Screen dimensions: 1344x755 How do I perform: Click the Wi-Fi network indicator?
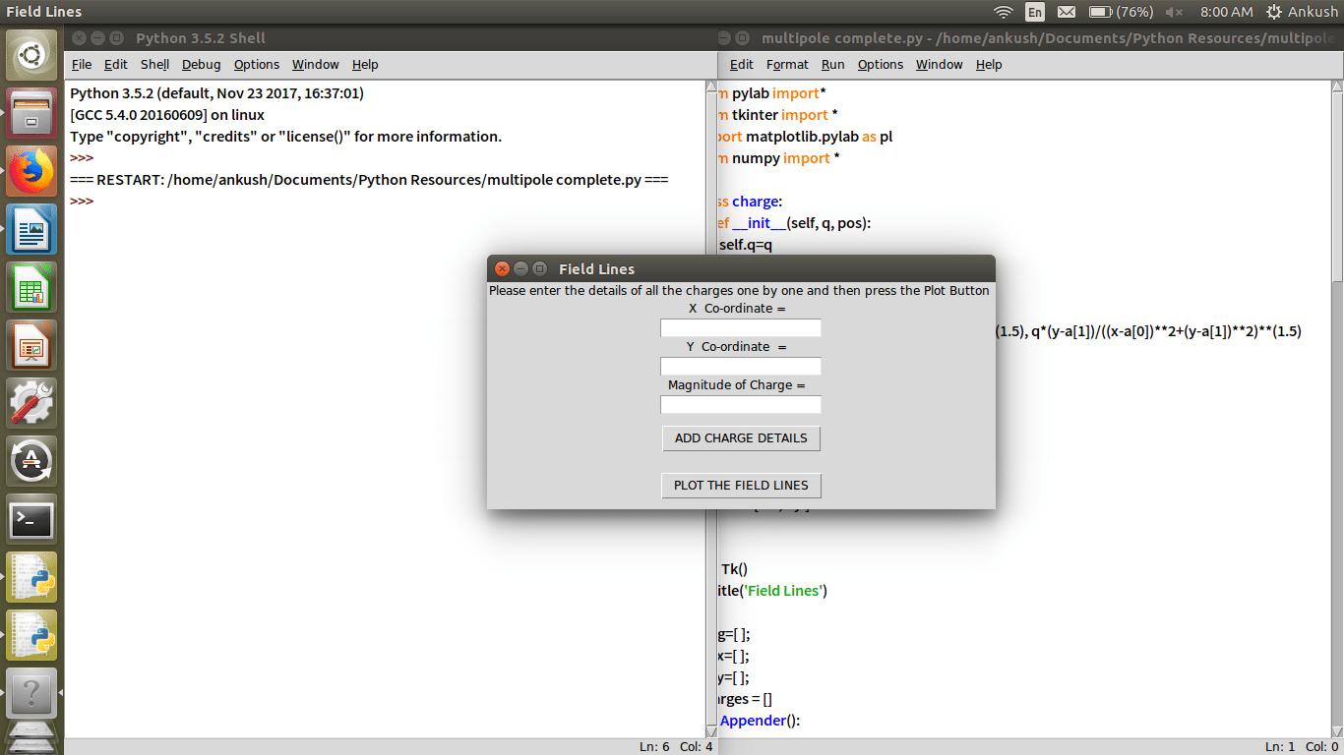1004,12
